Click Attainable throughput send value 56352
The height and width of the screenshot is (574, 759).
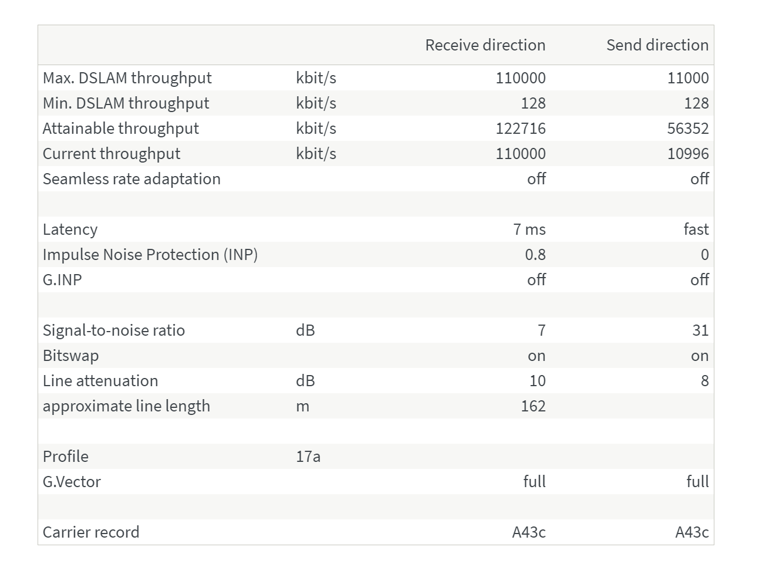[x=688, y=129]
